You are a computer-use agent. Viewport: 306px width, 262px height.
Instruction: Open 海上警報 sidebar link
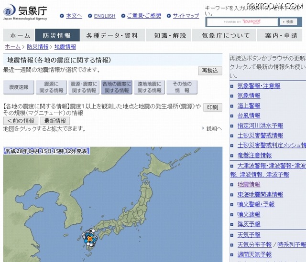249,106
